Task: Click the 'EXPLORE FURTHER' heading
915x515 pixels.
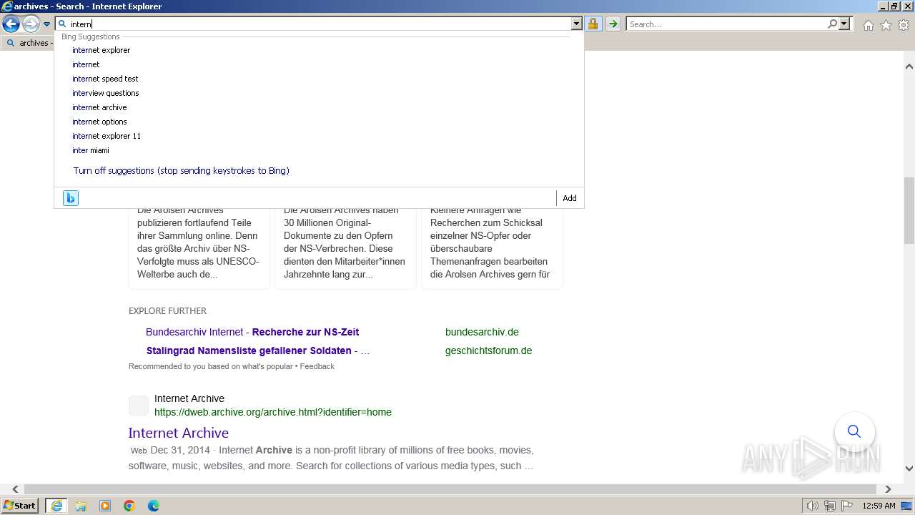Action: 167,311
